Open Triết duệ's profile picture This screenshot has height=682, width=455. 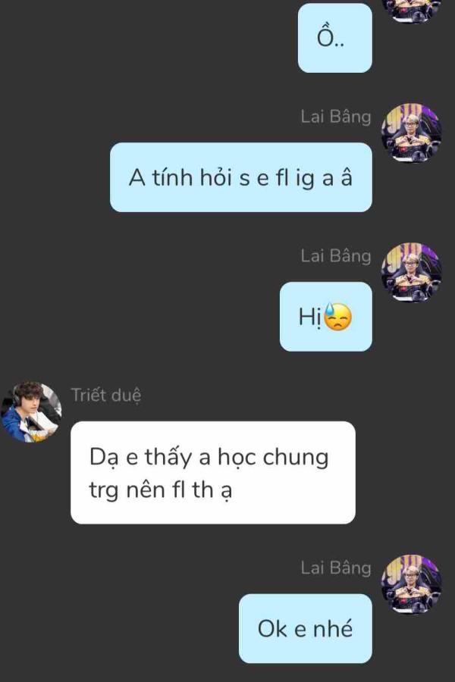tap(31, 412)
